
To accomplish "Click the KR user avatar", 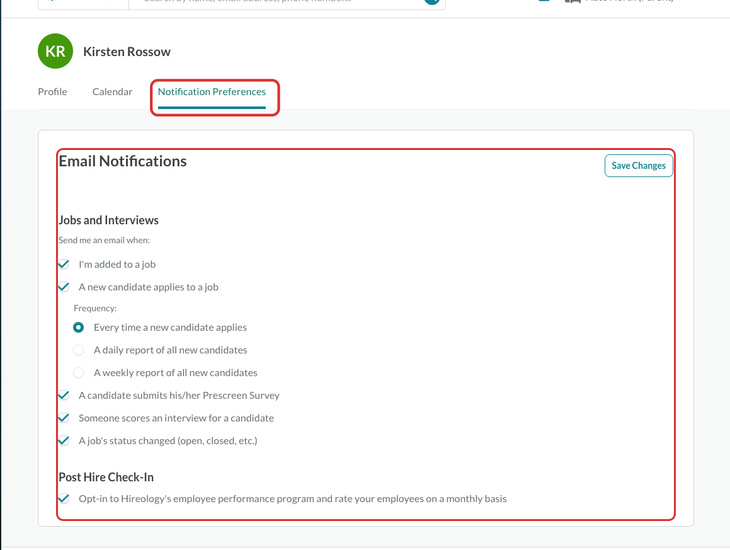I will (x=55, y=51).
